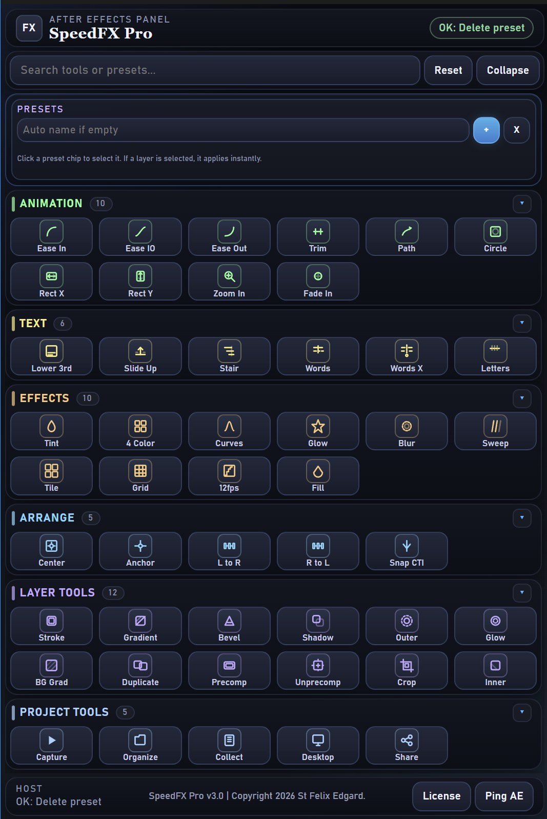
Task: Click the Ping AE button
Action: (504, 796)
